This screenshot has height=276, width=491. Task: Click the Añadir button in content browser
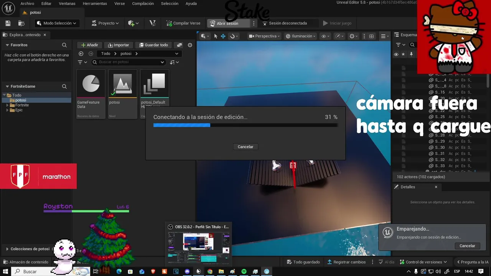89,45
